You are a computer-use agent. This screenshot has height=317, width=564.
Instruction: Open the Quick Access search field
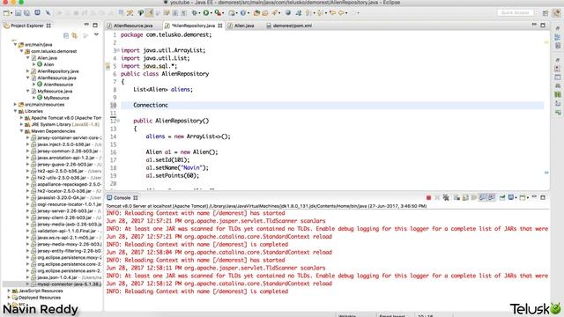516,12
